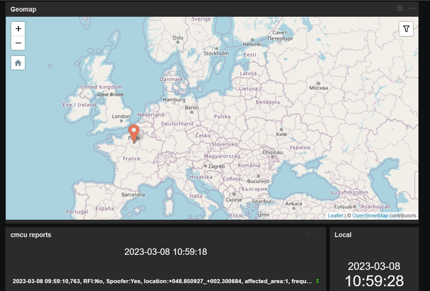Zoom in on the Geomap
This screenshot has height=291, width=430.
pyautogui.click(x=18, y=29)
